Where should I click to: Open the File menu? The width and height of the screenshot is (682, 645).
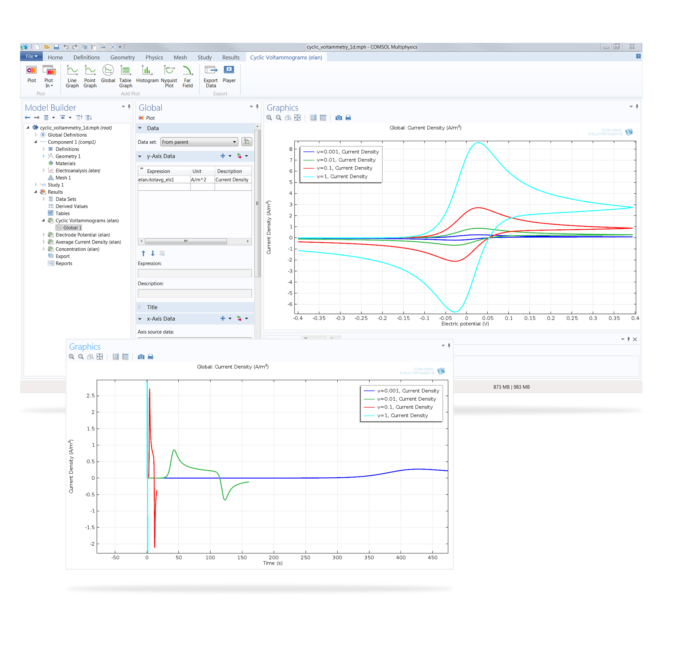31,57
